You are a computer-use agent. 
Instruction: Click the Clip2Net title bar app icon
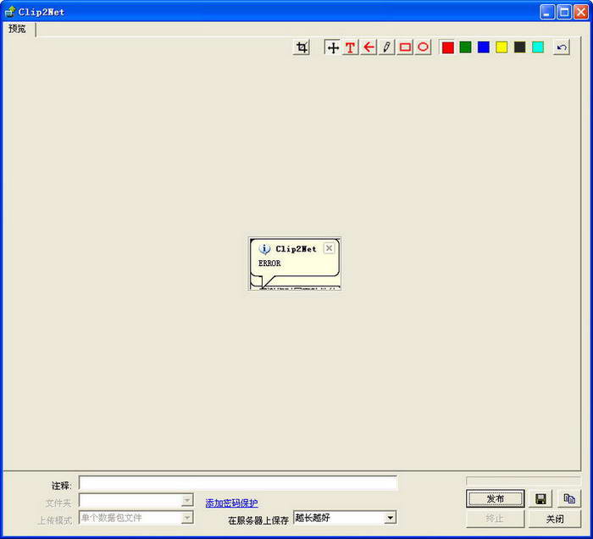pos(10,12)
